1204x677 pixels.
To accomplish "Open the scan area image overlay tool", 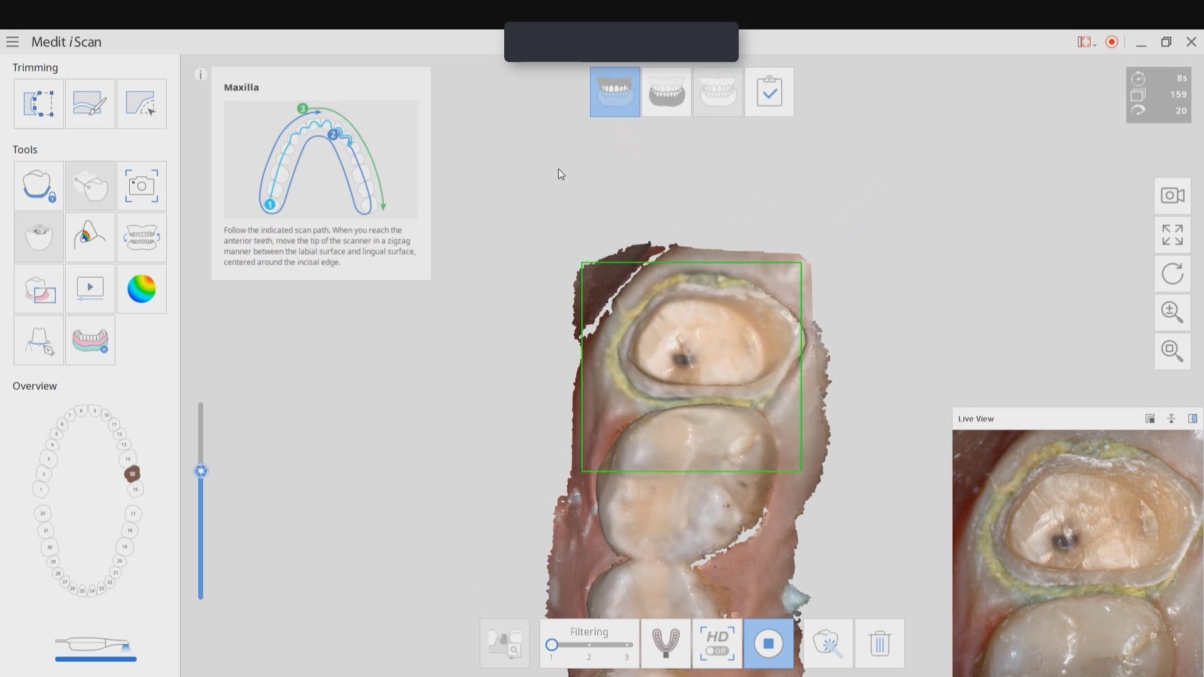I will 39,289.
